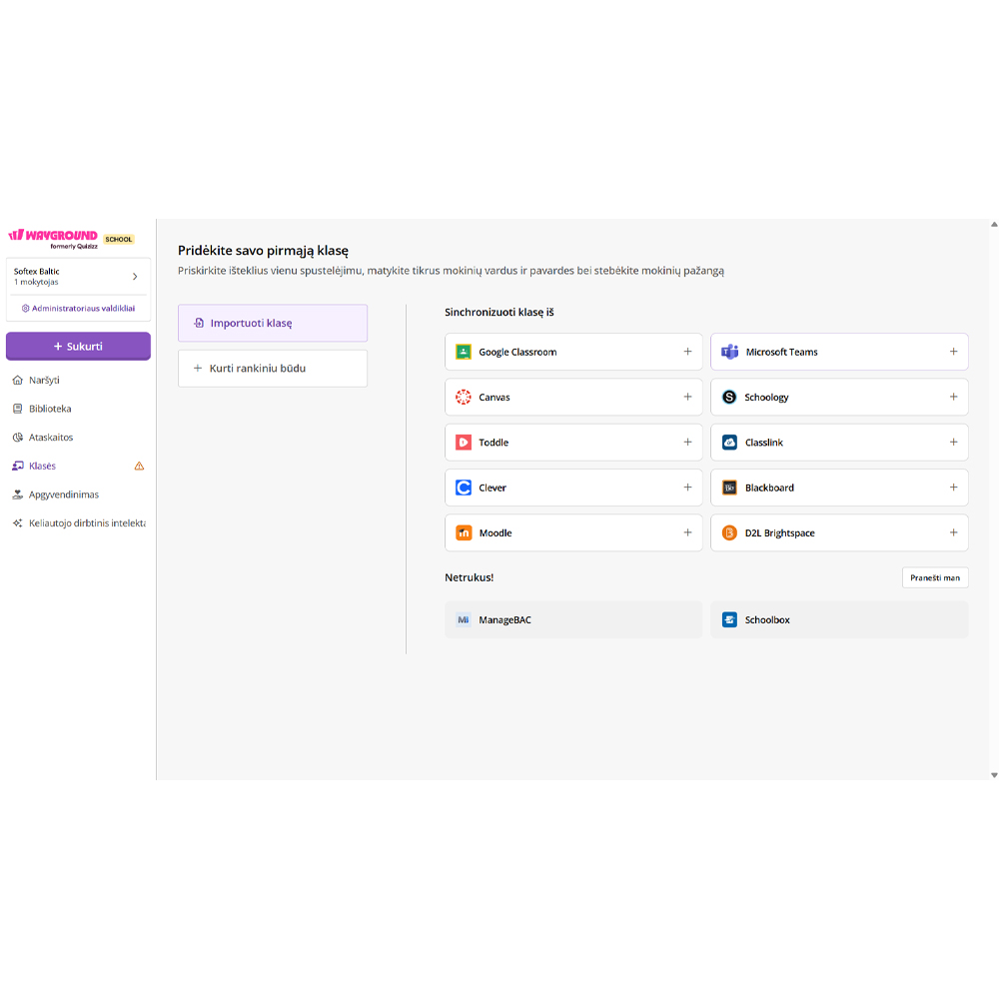The image size is (999, 999).
Task: Click the Schoolbox label
Action: tap(767, 620)
